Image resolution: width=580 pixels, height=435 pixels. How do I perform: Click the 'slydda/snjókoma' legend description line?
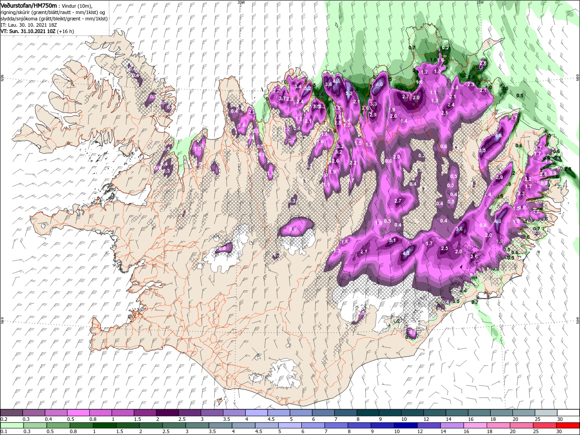[x=54, y=19]
